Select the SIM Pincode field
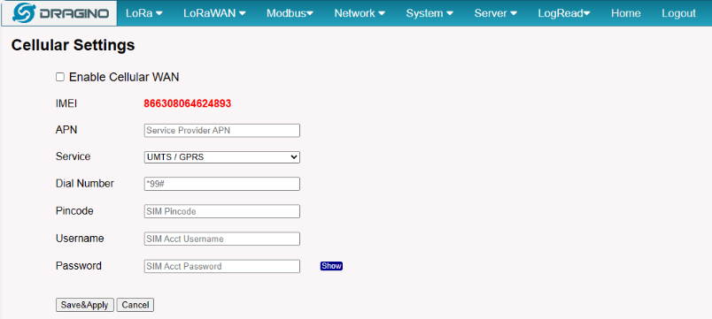The image size is (712, 319). [222, 211]
